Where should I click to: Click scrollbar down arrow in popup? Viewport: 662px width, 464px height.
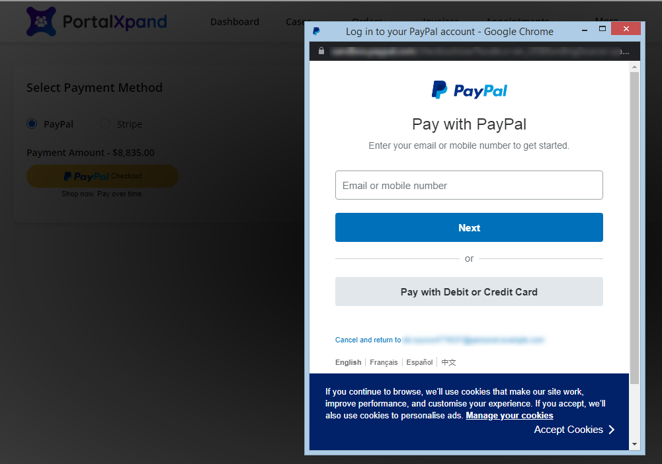click(x=634, y=444)
